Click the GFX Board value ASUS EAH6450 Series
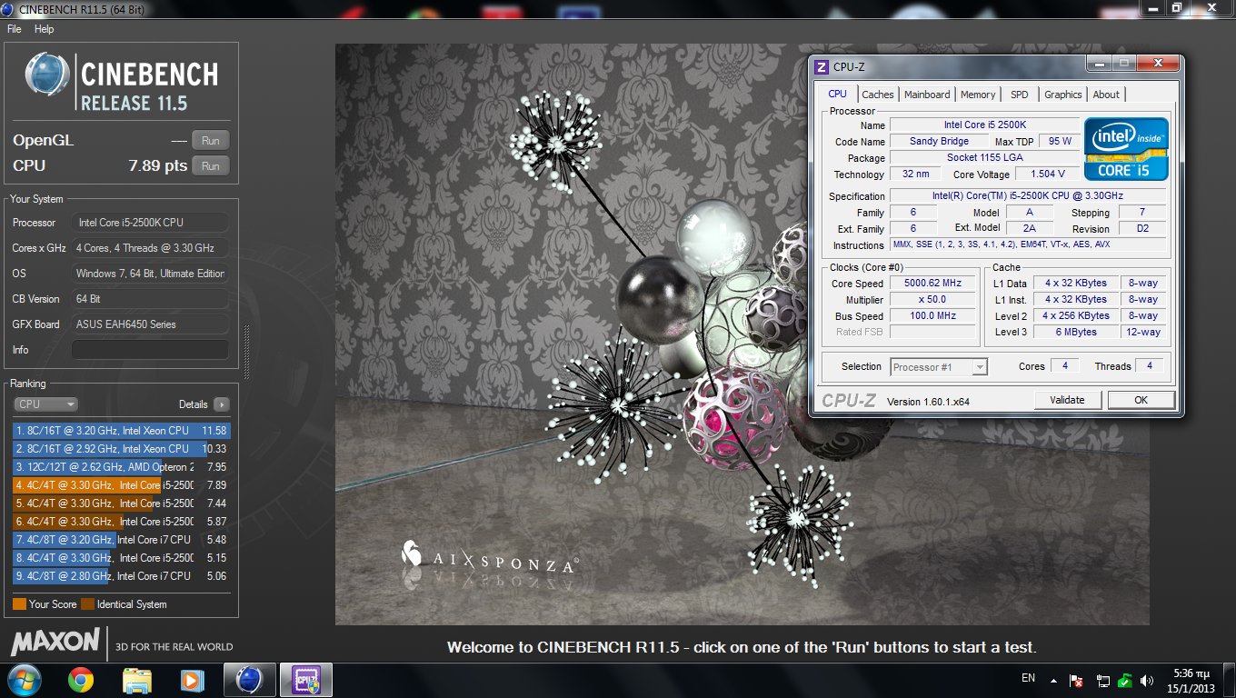This screenshot has height=698, width=1236. tap(151, 324)
